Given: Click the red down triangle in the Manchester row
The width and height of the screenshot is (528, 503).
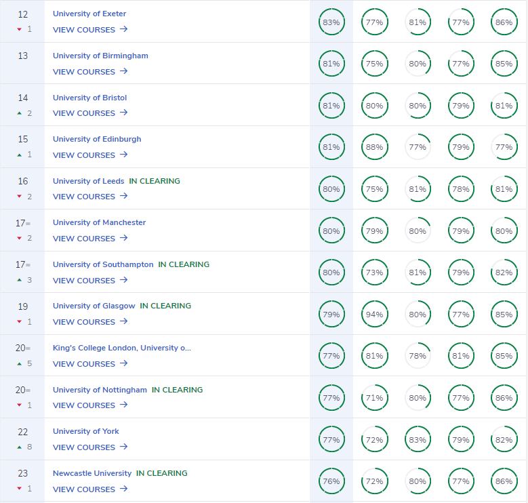Looking at the screenshot, I should tap(20, 239).
